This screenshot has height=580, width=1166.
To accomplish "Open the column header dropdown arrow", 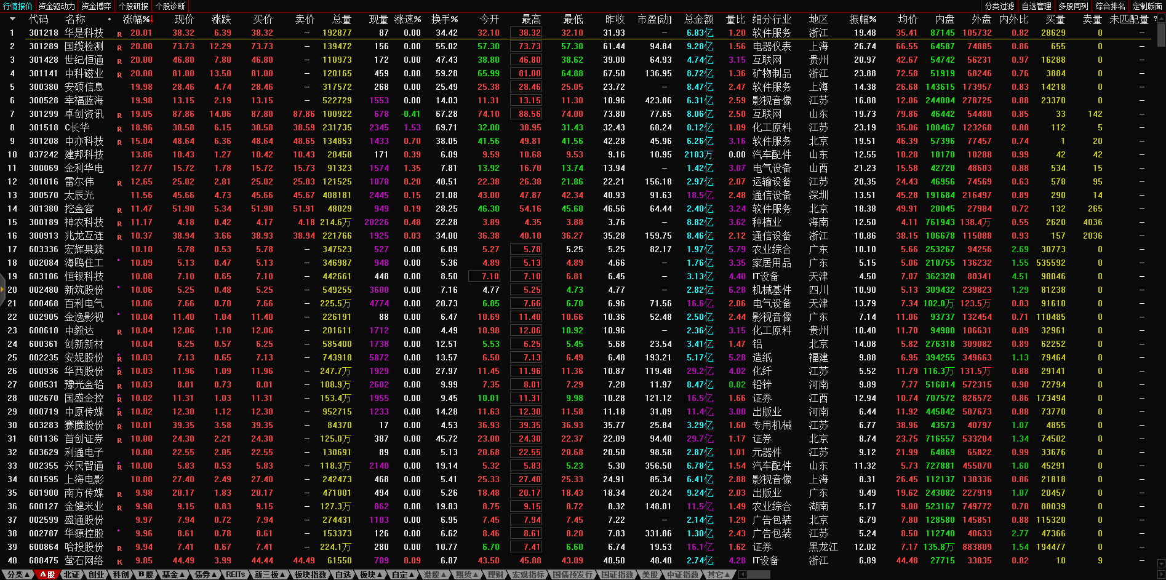I will coord(12,19).
